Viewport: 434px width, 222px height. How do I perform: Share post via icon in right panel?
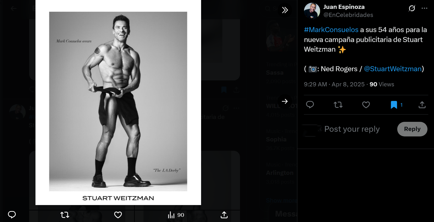[x=422, y=105]
